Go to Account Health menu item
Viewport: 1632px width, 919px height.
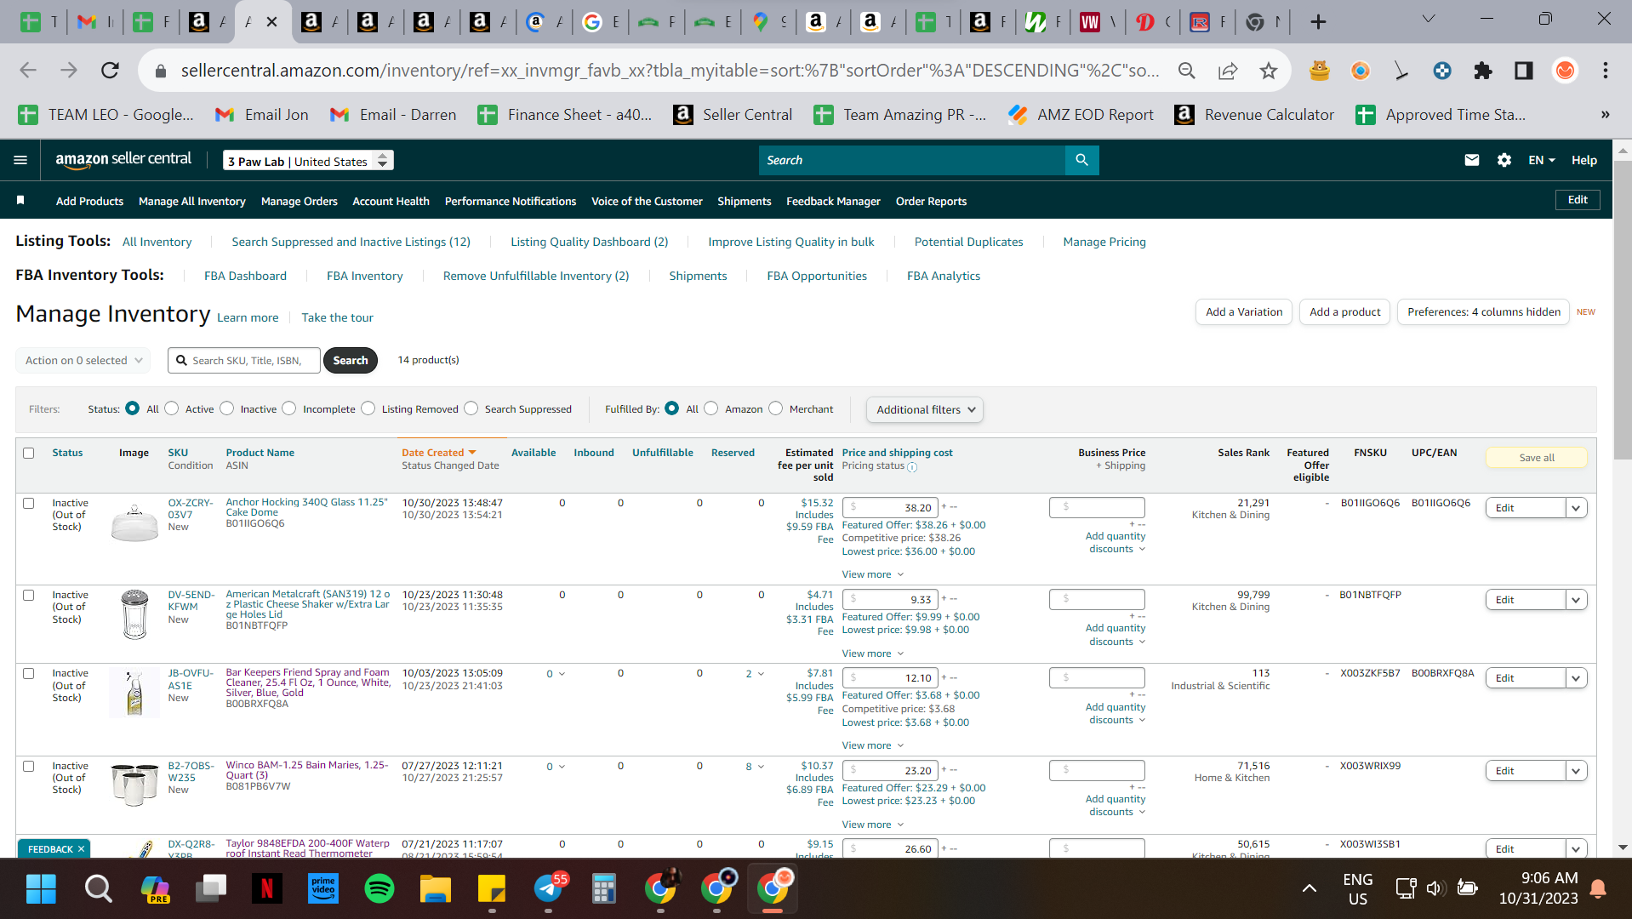point(391,201)
